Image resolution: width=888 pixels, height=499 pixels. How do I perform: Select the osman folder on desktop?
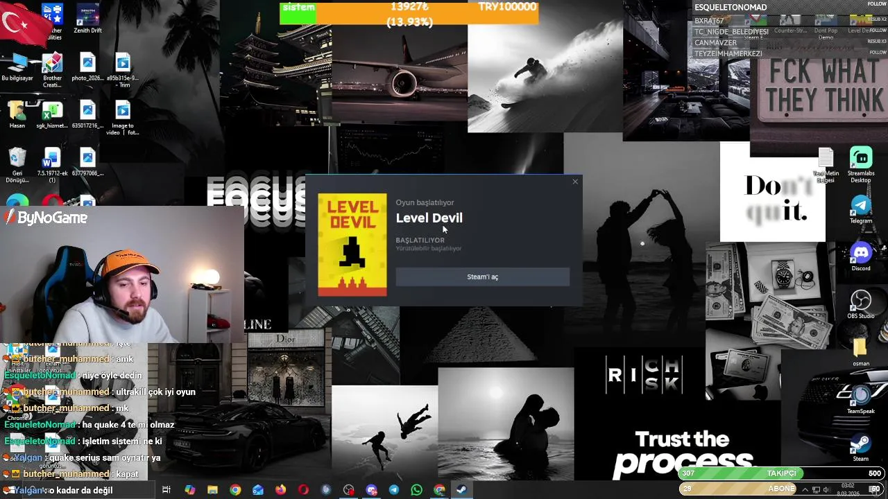coord(861,352)
